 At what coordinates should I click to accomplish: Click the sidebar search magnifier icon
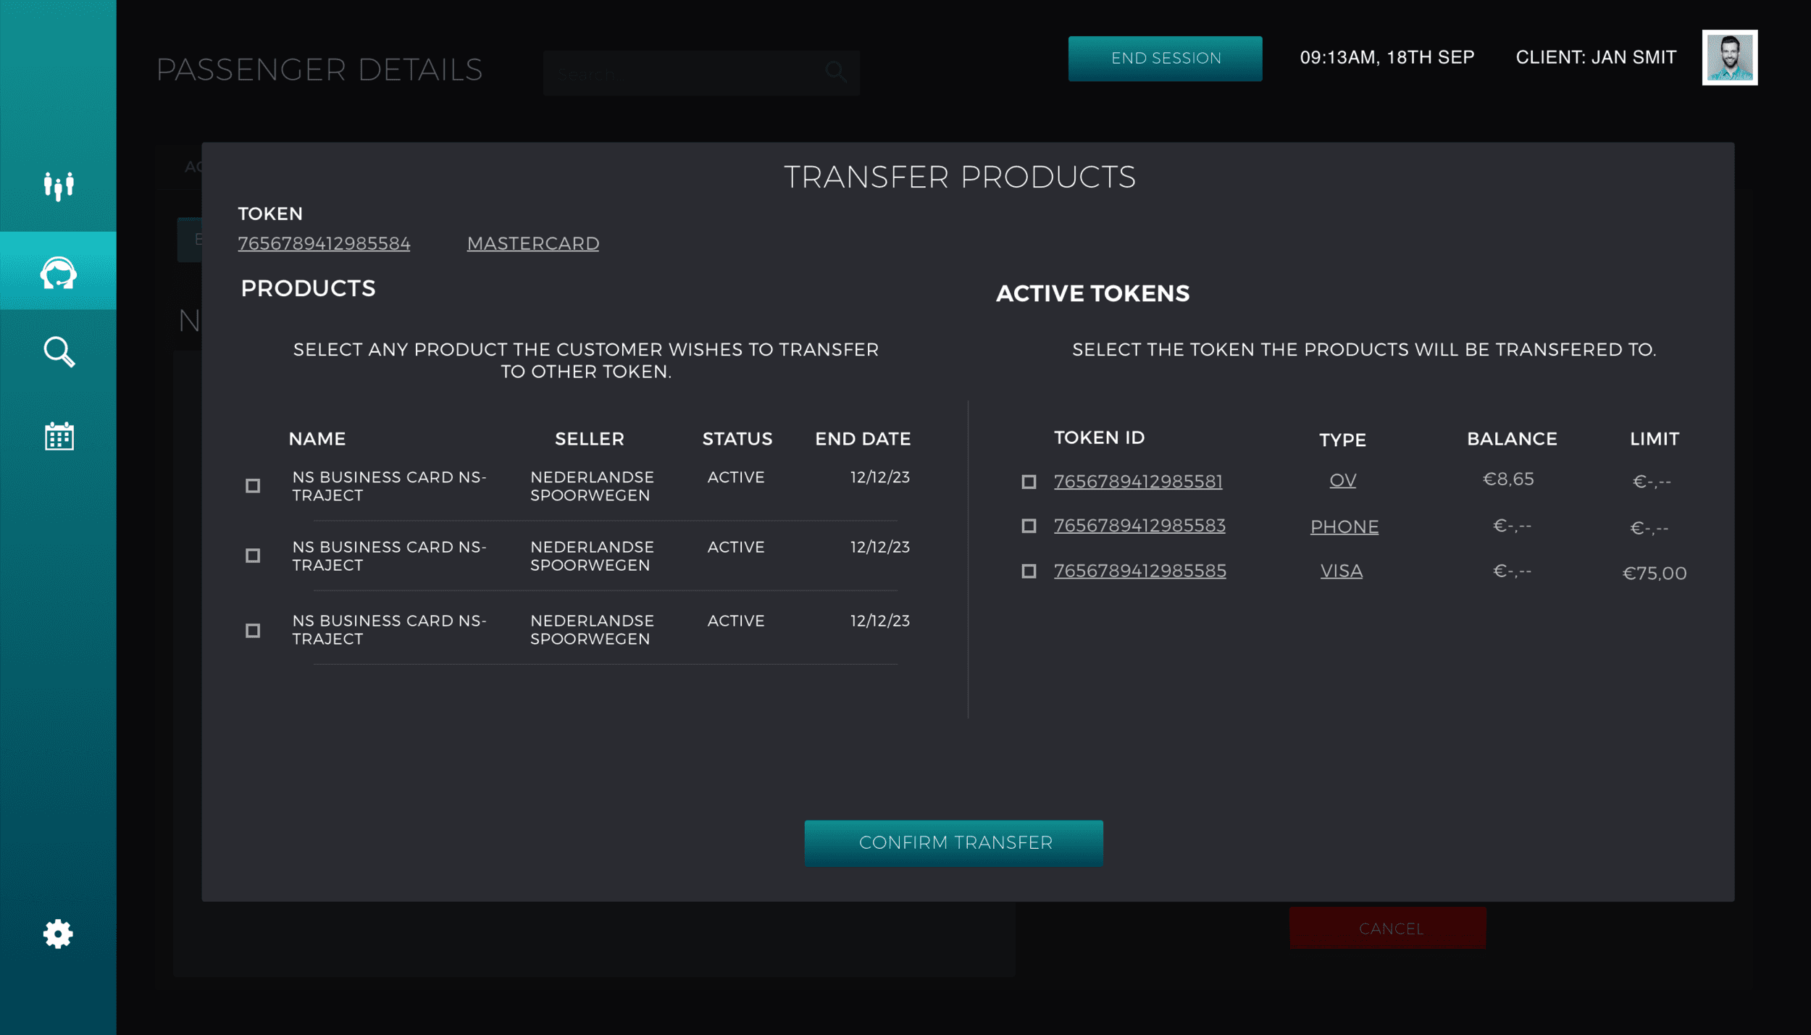59,352
